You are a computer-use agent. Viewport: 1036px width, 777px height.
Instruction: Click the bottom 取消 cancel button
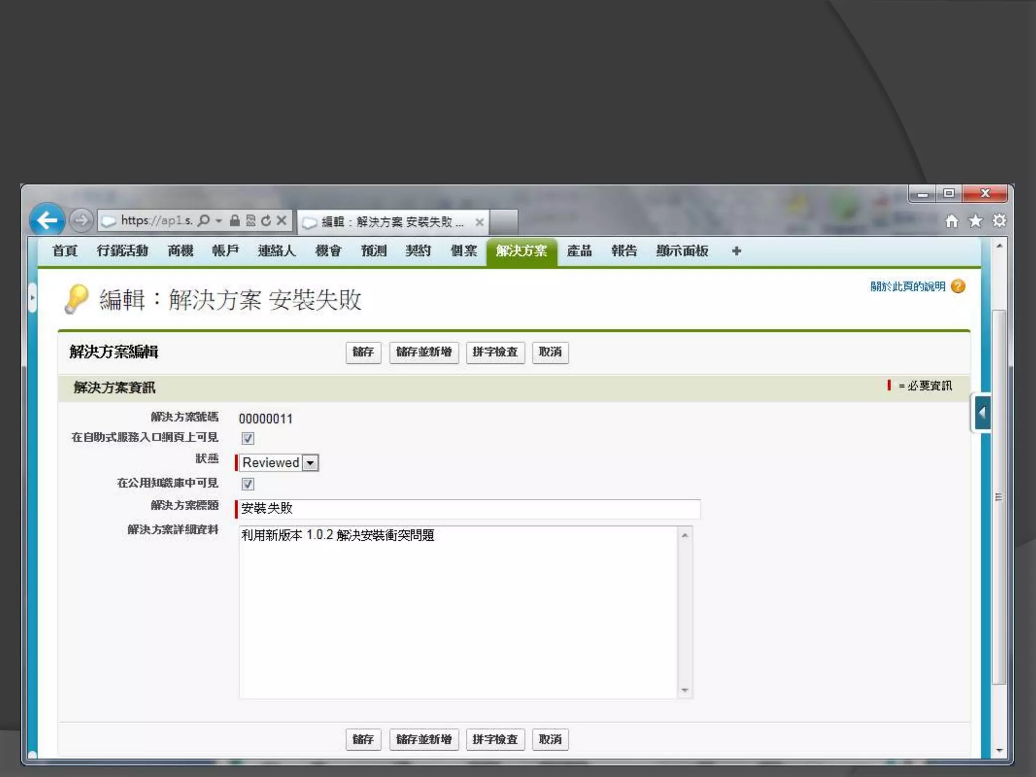[x=550, y=740]
